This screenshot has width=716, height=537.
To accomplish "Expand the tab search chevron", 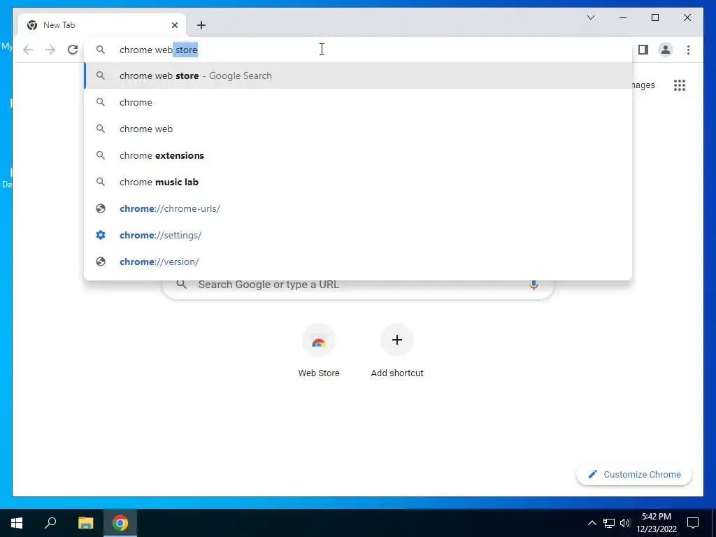I will (x=590, y=17).
